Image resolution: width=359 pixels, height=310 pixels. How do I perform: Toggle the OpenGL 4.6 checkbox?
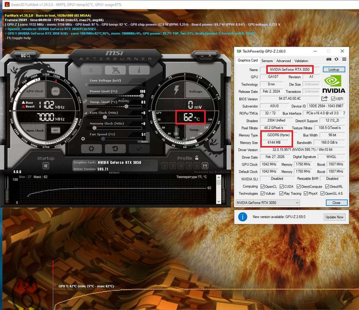pyautogui.click(x=322, y=193)
